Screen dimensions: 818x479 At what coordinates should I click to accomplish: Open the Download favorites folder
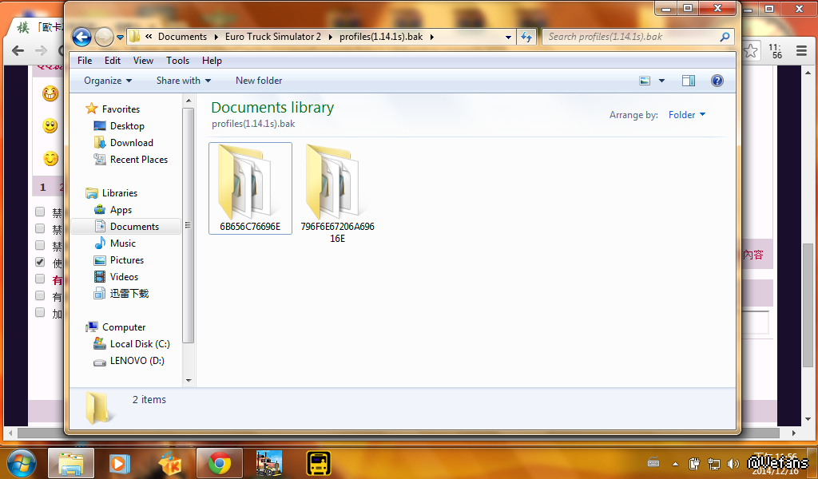pyautogui.click(x=131, y=143)
